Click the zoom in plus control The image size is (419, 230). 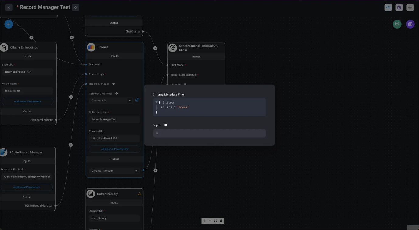pyautogui.click(x=204, y=221)
